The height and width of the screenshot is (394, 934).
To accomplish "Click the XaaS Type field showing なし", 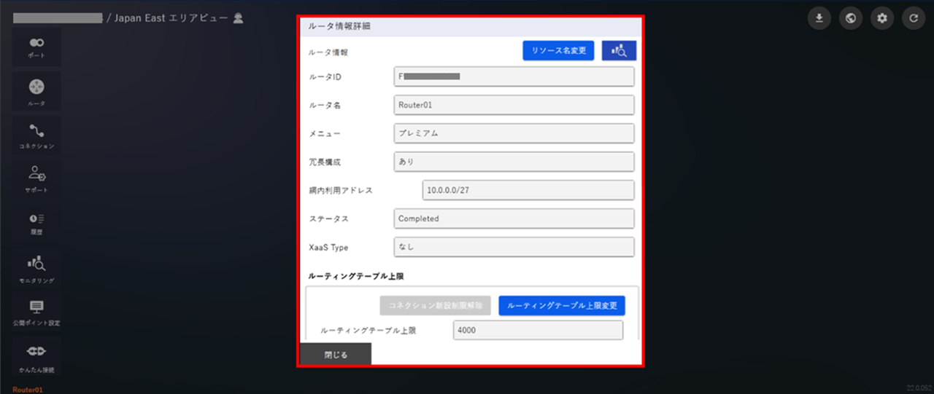I will (514, 247).
